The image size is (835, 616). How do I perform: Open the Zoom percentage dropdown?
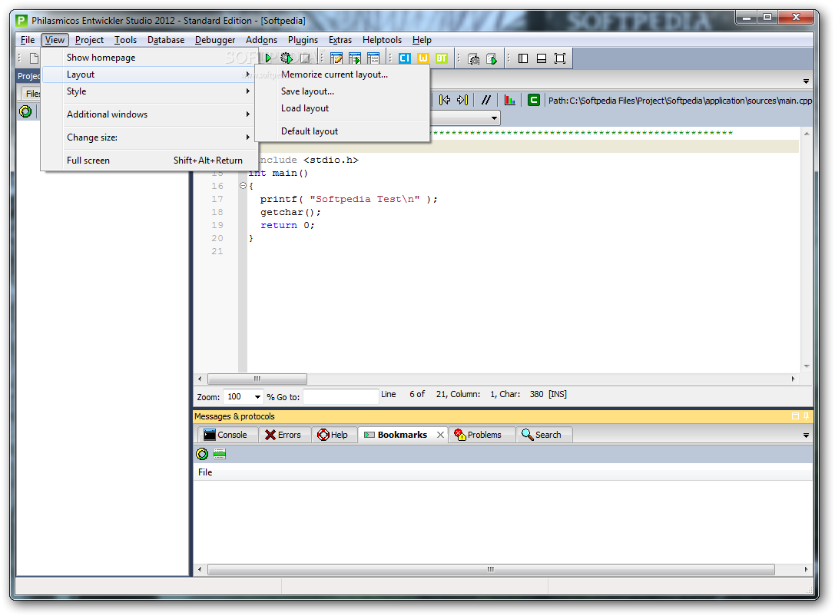(258, 396)
